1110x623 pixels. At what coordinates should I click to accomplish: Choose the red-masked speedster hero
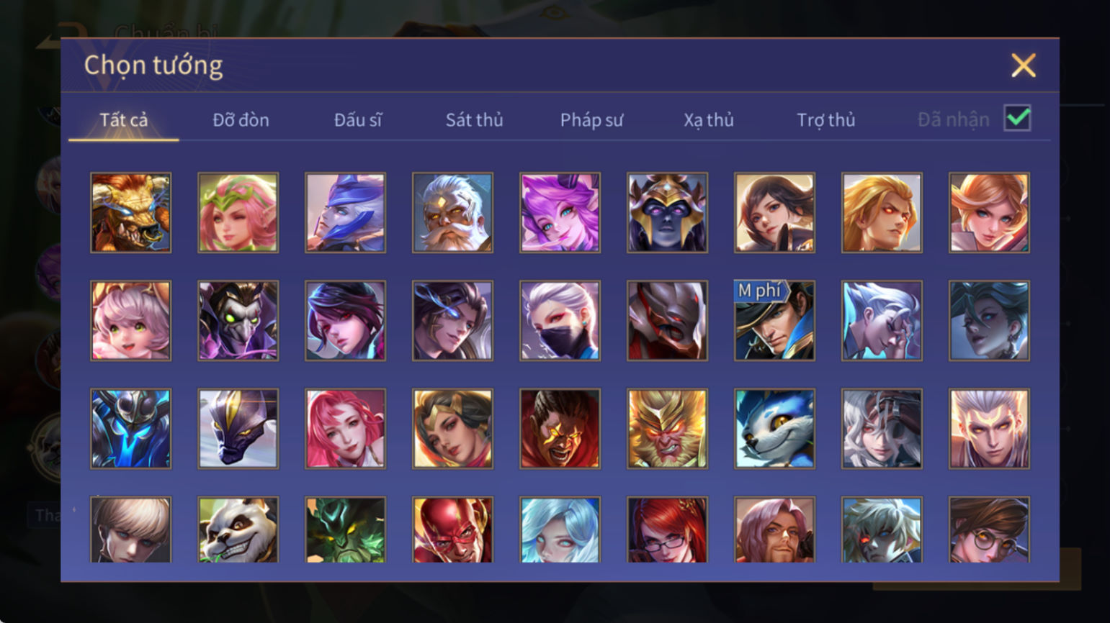[x=452, y=529]
